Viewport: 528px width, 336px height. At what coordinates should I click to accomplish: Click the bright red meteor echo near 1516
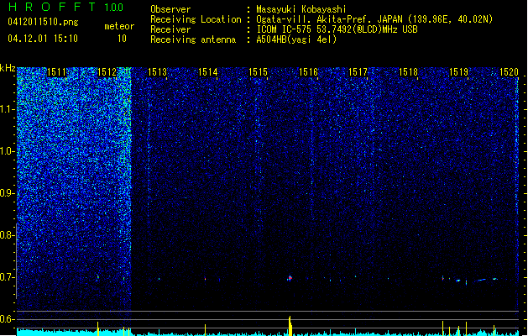tap(290, 278)
